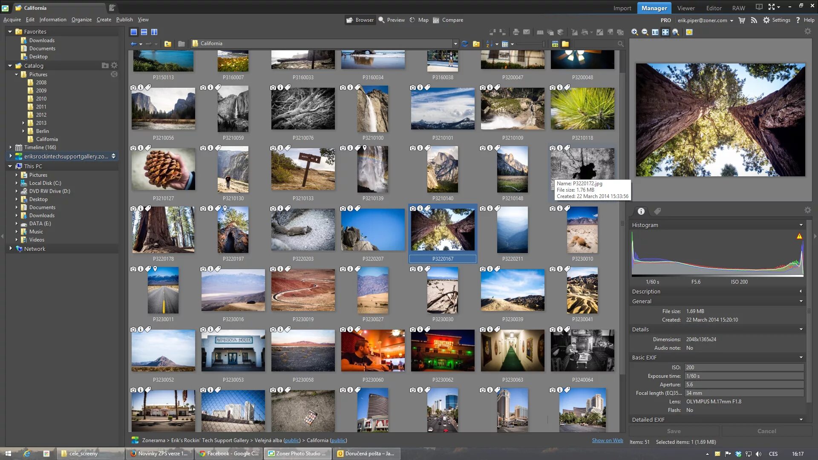Click the keywords tag panel icon

coord(657,211)
